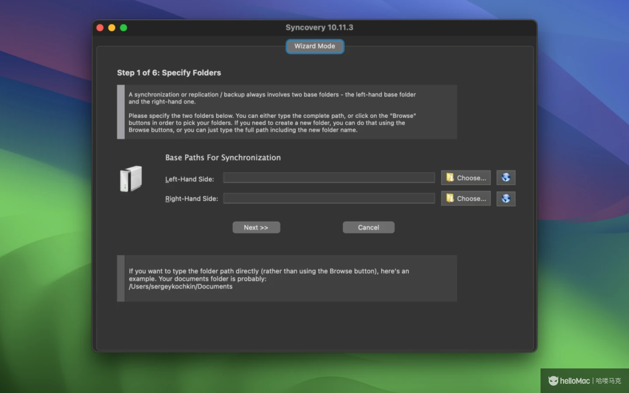Viewport: 629px width, 393px height.
Task: Open internet protocol settings for Left-Hand Side
Action: 506,178
